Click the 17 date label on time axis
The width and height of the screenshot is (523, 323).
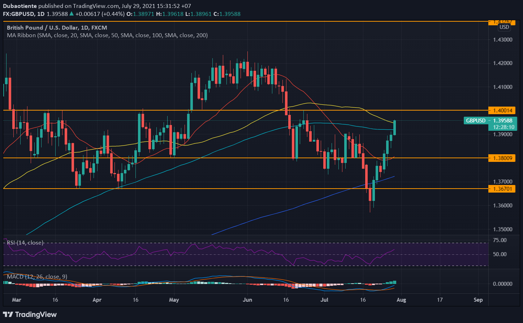click(x=440, y=300)
